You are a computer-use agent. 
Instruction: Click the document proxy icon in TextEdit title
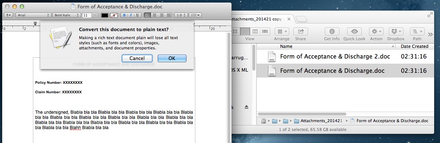73,6
